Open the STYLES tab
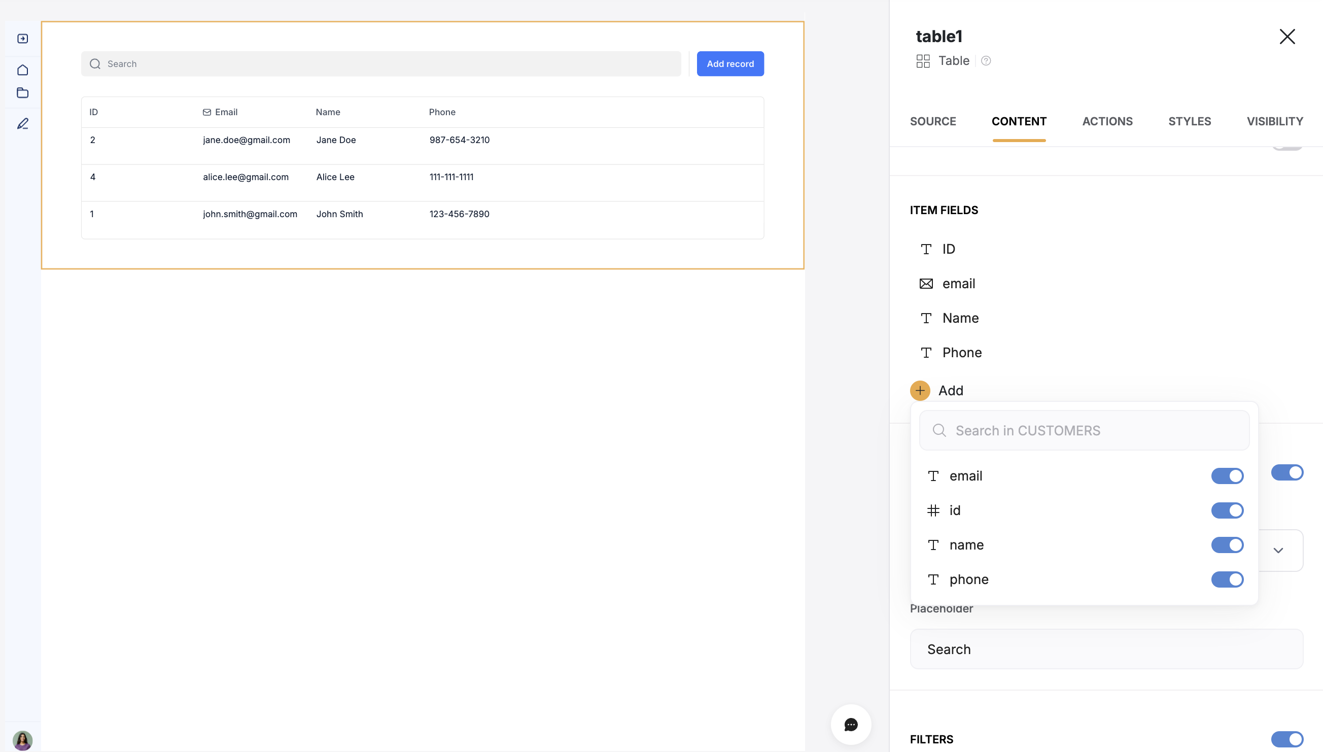Screen dimensions: 1323x752 (x=1189, y=121)
